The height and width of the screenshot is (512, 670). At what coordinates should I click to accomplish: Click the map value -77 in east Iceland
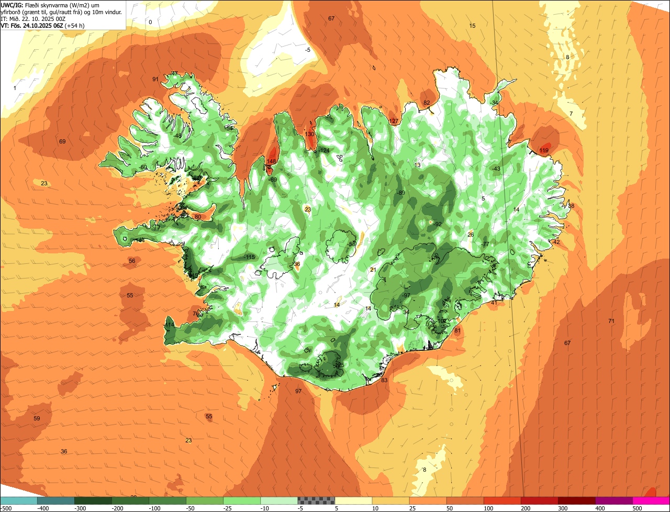[485, 244]
